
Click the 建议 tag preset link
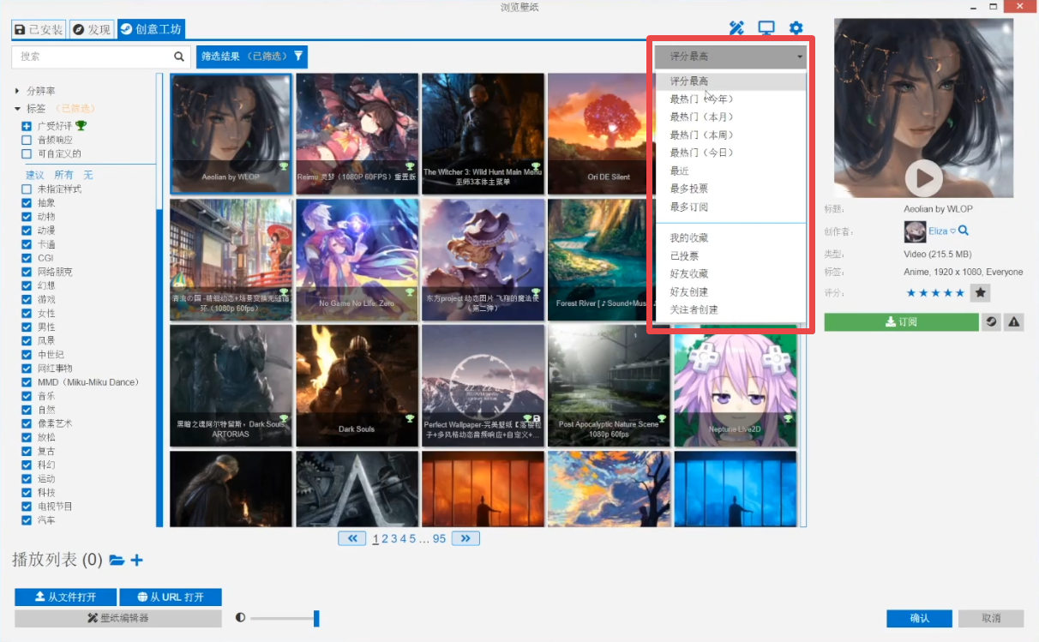[x=35, y=175]
